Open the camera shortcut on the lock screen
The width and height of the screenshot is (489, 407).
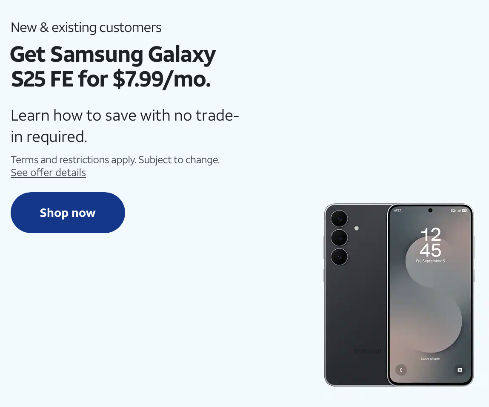pos(459,370)
